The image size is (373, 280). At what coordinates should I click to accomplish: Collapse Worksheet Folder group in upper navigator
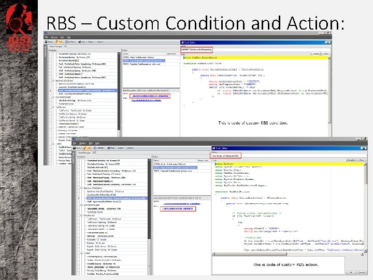[x=53, y=97]
